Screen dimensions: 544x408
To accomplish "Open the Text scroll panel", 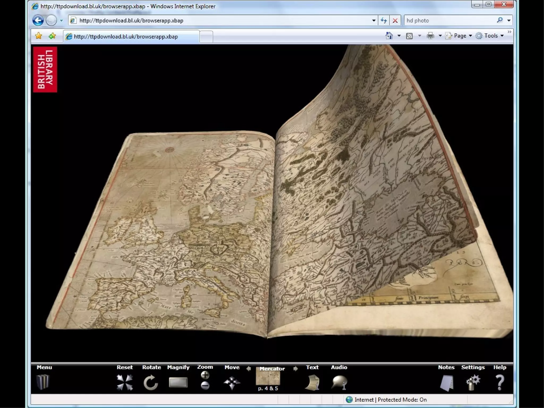I will (312, 382).
